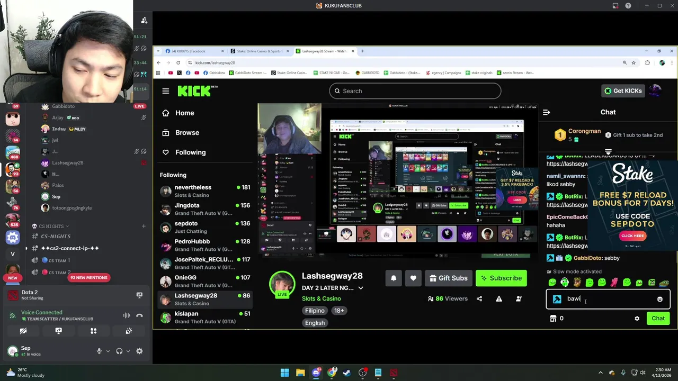Screen dimensions: 678x381
Task: Open the sepdoto followed channel
Action: [x=205, y=227]
